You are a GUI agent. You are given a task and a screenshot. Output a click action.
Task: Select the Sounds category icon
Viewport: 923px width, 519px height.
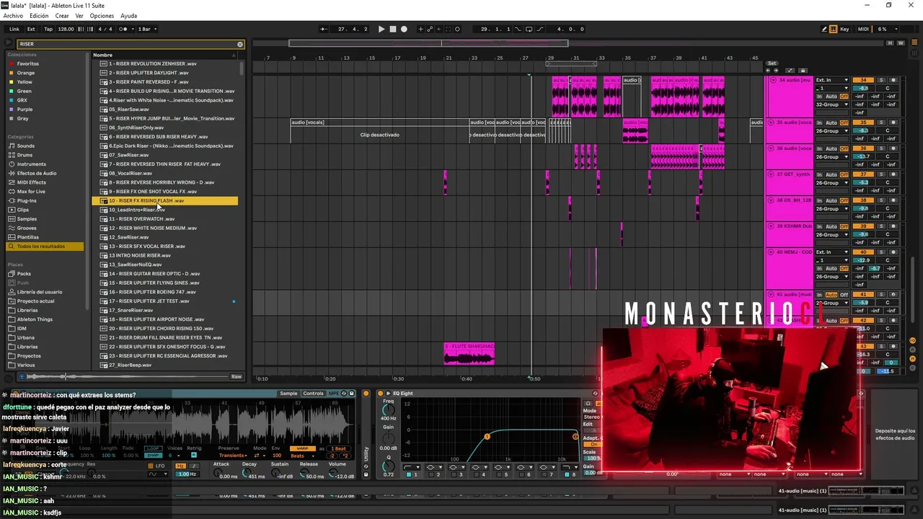(11, 146)
